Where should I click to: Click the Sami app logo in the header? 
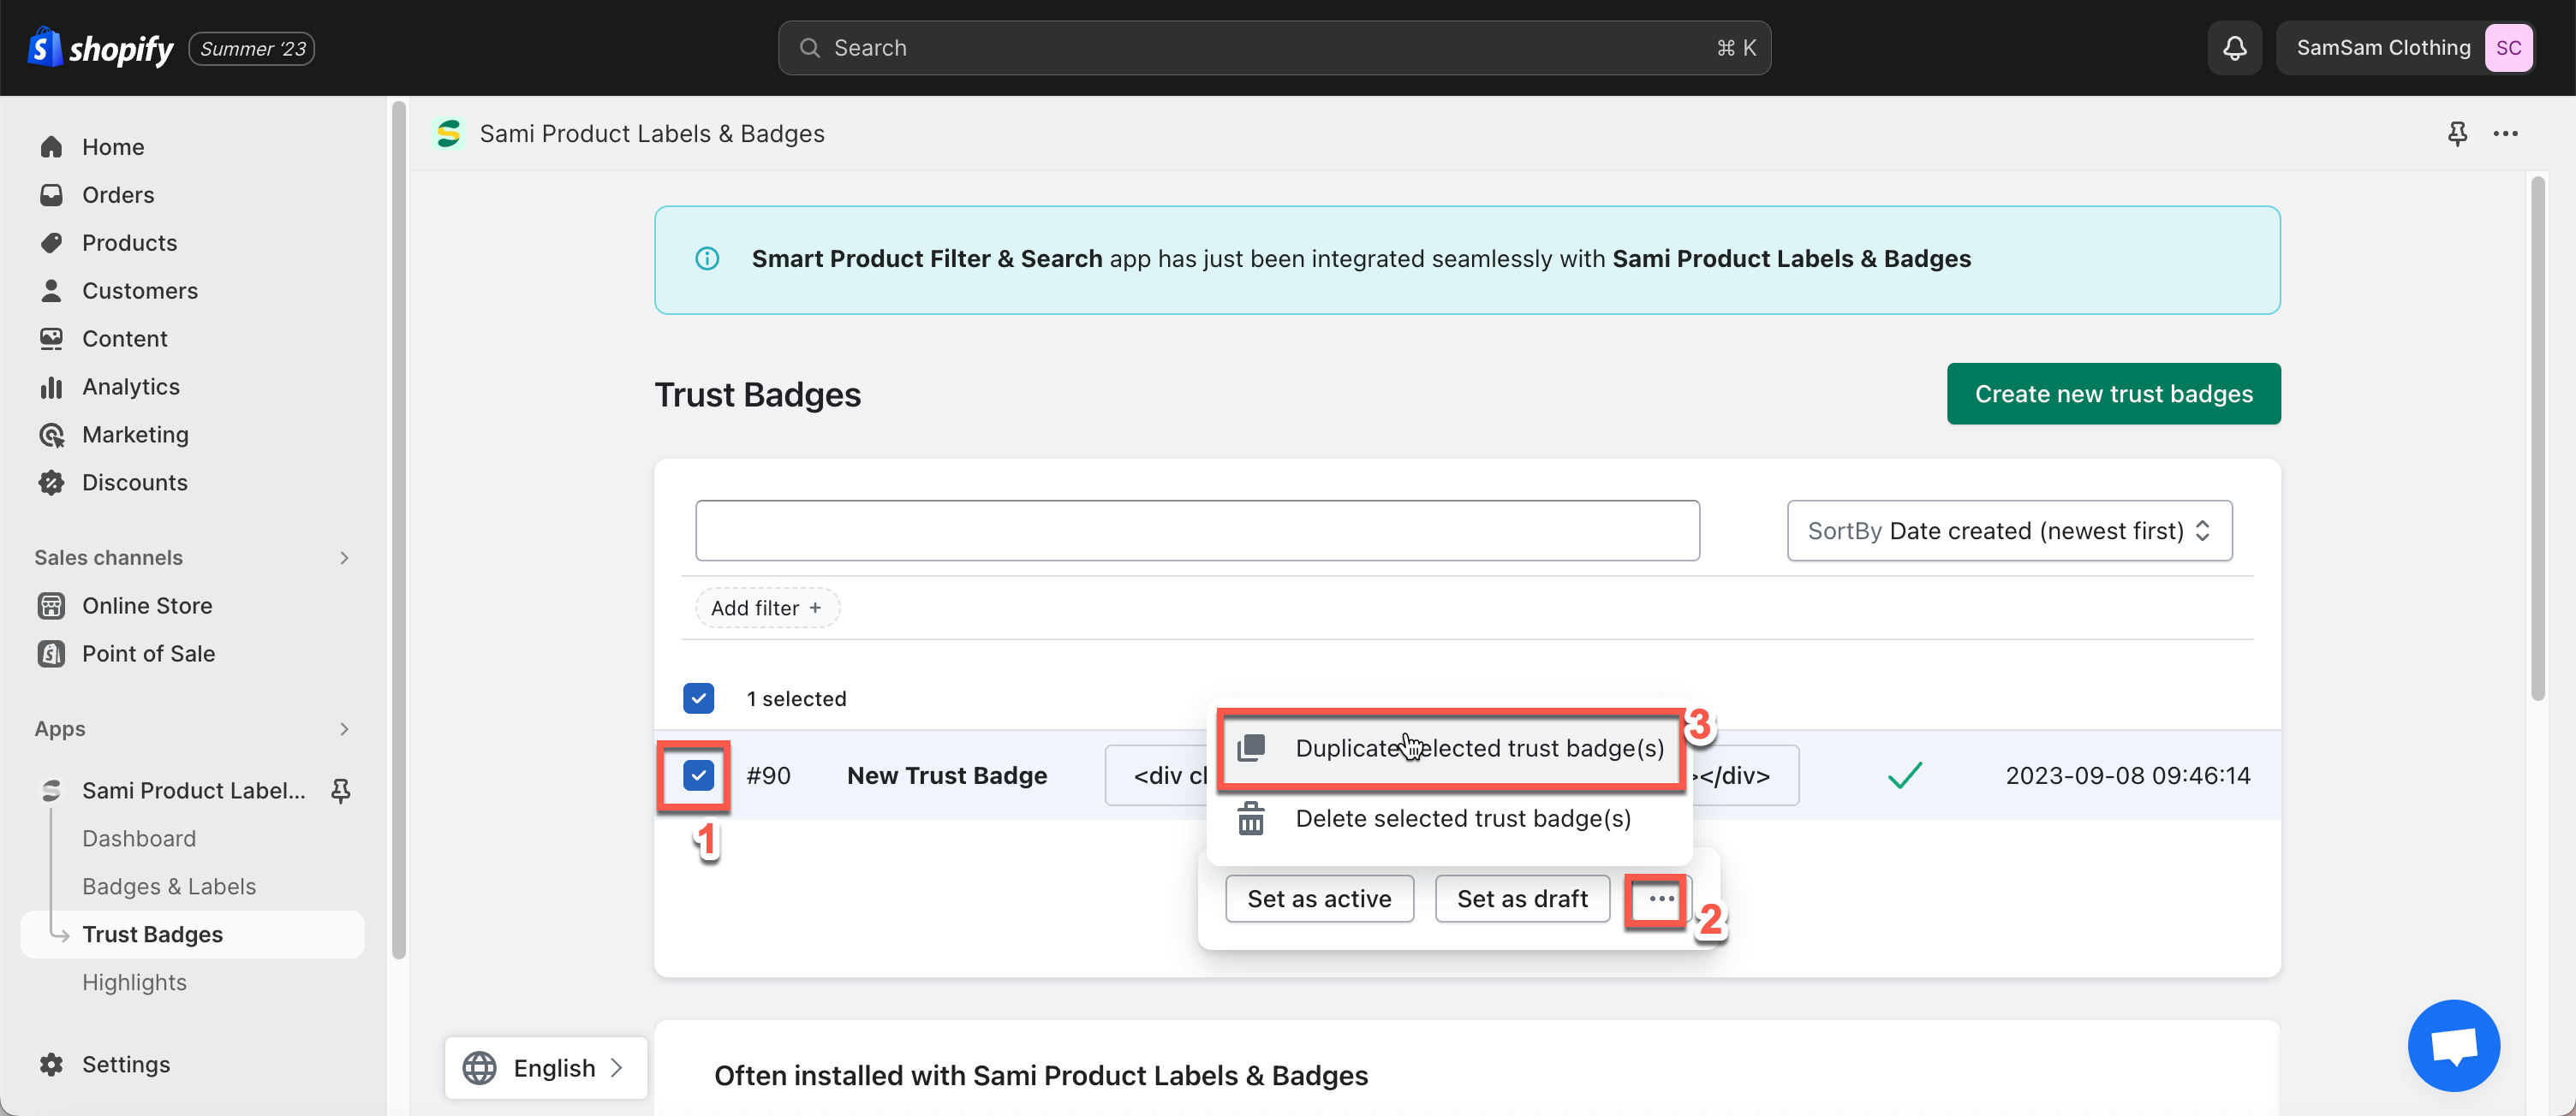click(x=448, y=134)
